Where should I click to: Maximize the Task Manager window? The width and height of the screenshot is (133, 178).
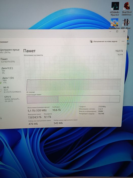pyautogui.click(x=117, y=31)
